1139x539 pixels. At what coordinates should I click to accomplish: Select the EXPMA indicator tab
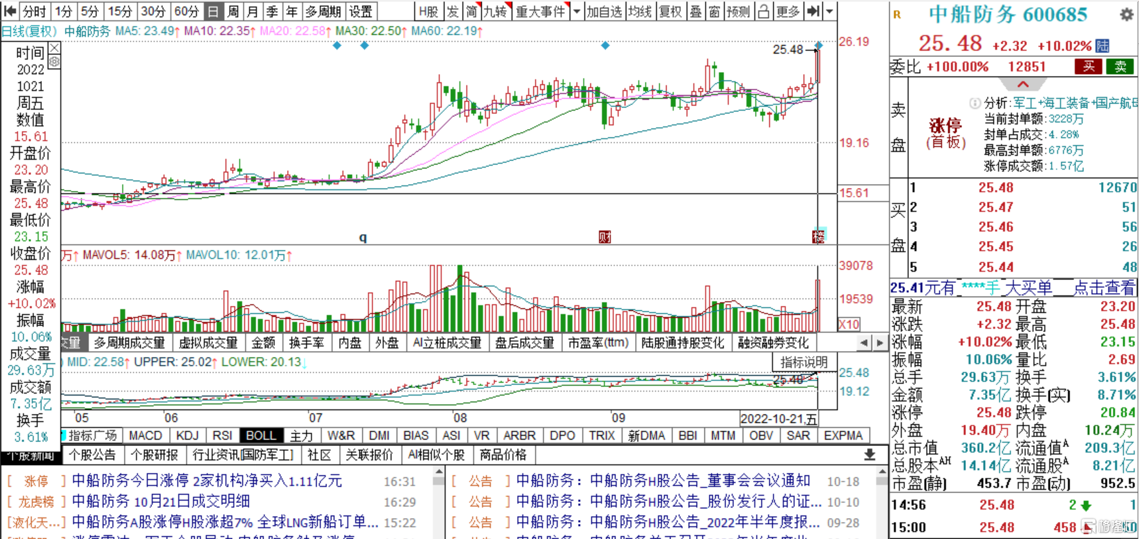843,436
